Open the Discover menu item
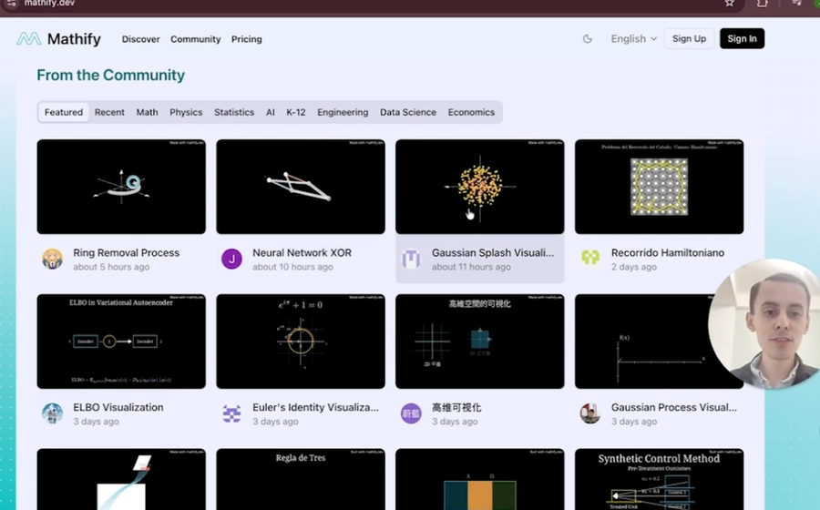This screenshot has width=820, height=510. tap(140, 39)
